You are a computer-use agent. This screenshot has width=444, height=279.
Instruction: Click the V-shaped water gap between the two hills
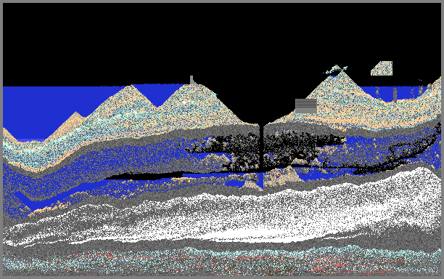pyautogui.click(x=157, y=94)
